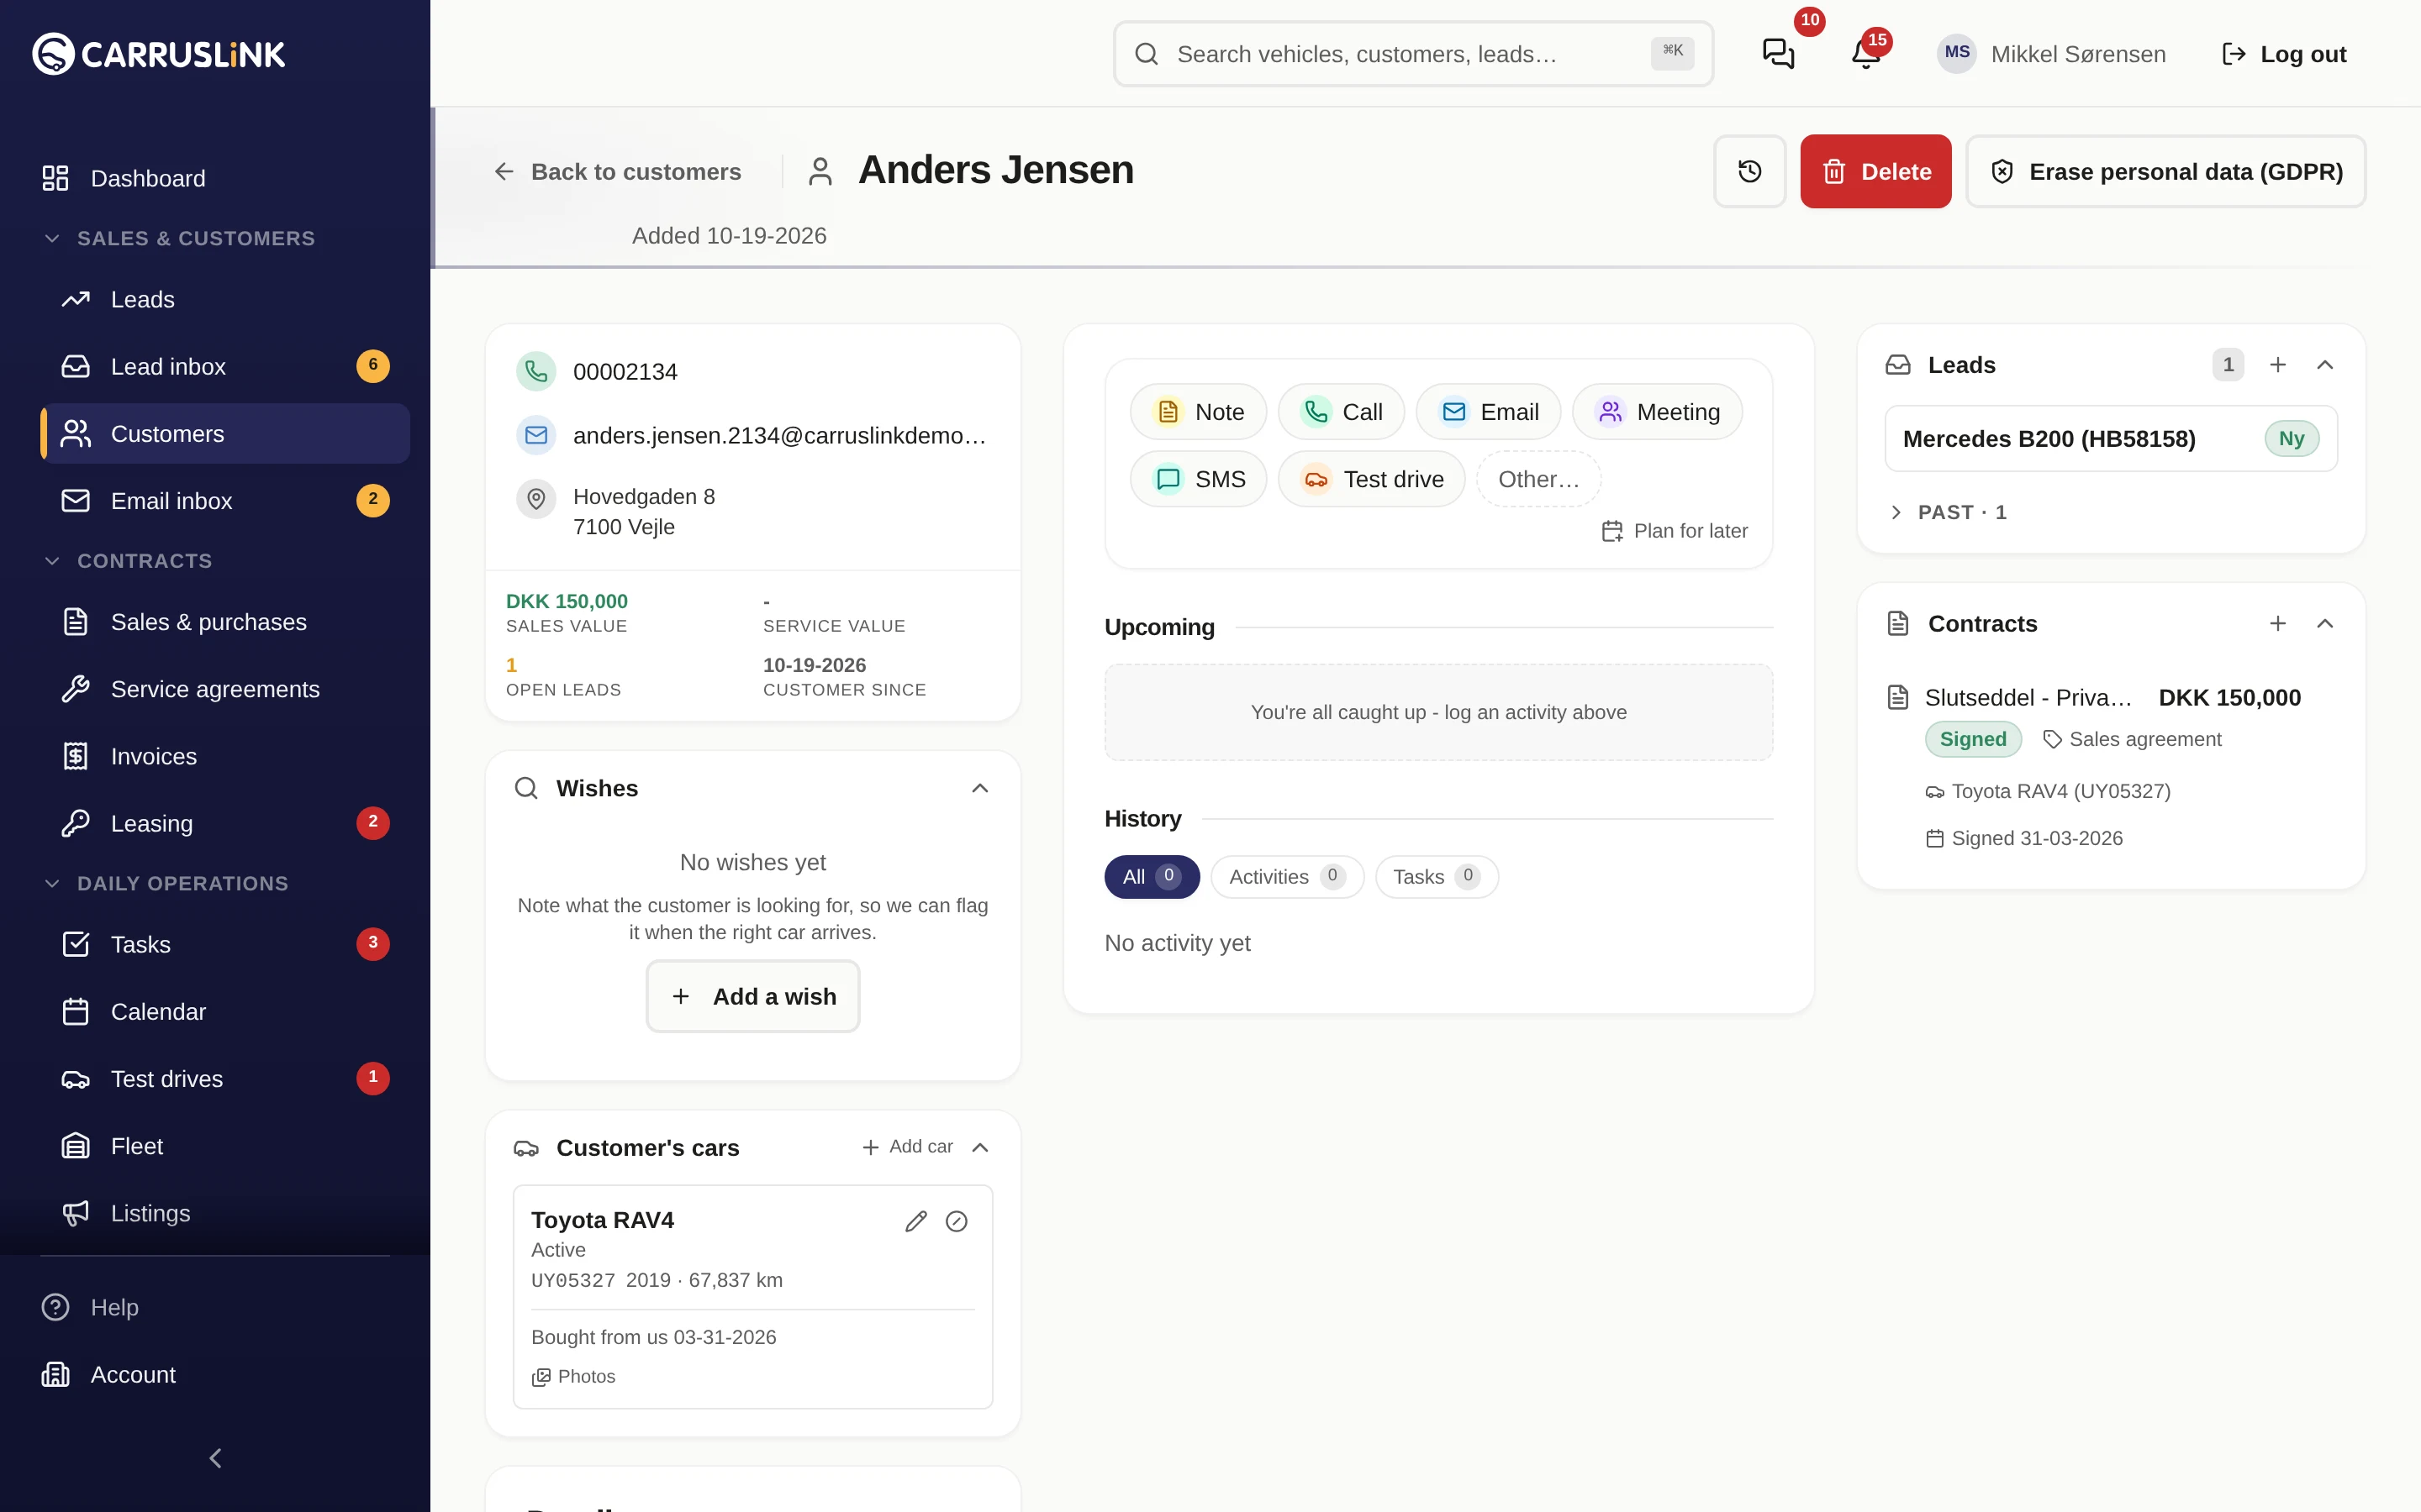This screenshot has width=2421, height=1512.
Task: Click Erase personal data (GDPR)
Action: pos(2166,171)
